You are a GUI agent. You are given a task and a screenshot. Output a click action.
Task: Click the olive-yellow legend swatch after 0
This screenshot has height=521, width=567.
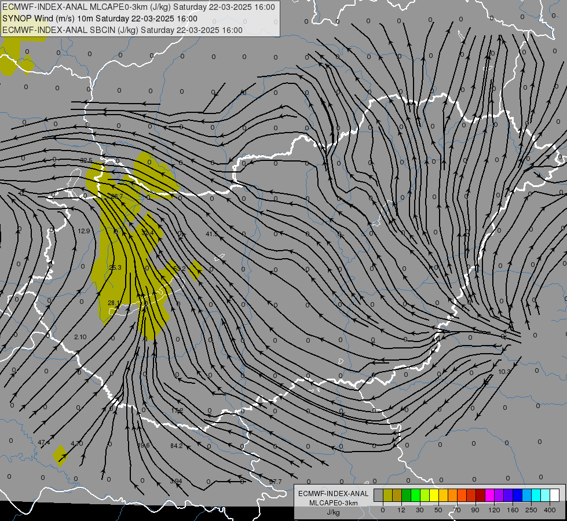click(387, 495)
